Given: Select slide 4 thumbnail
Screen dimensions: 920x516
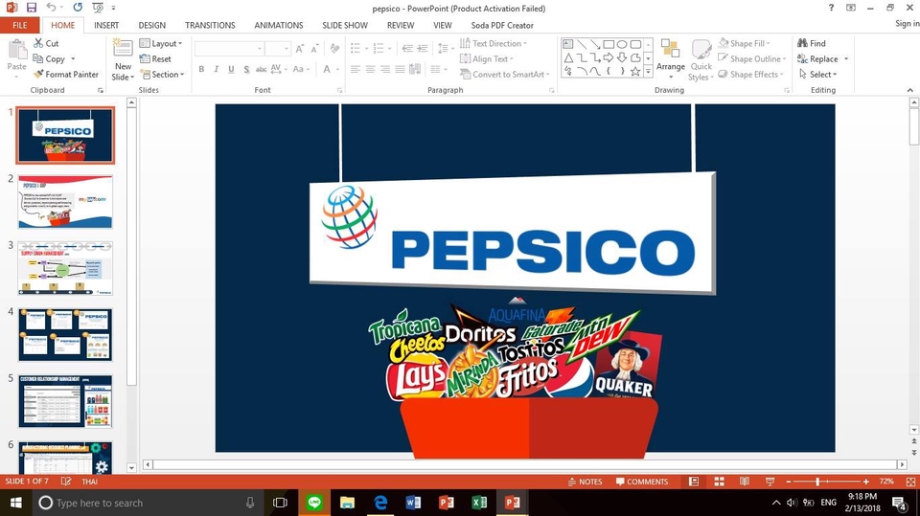Looking at the screenshot, I should 65,334.
